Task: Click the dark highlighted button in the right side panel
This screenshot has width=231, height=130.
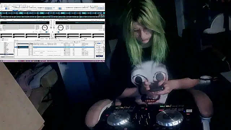Action: pos(99,56)
